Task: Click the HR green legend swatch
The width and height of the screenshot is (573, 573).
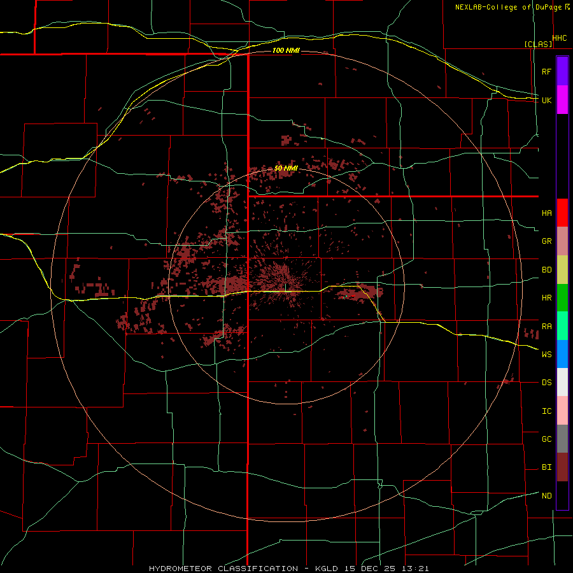Action: click(x=562, y=298)
